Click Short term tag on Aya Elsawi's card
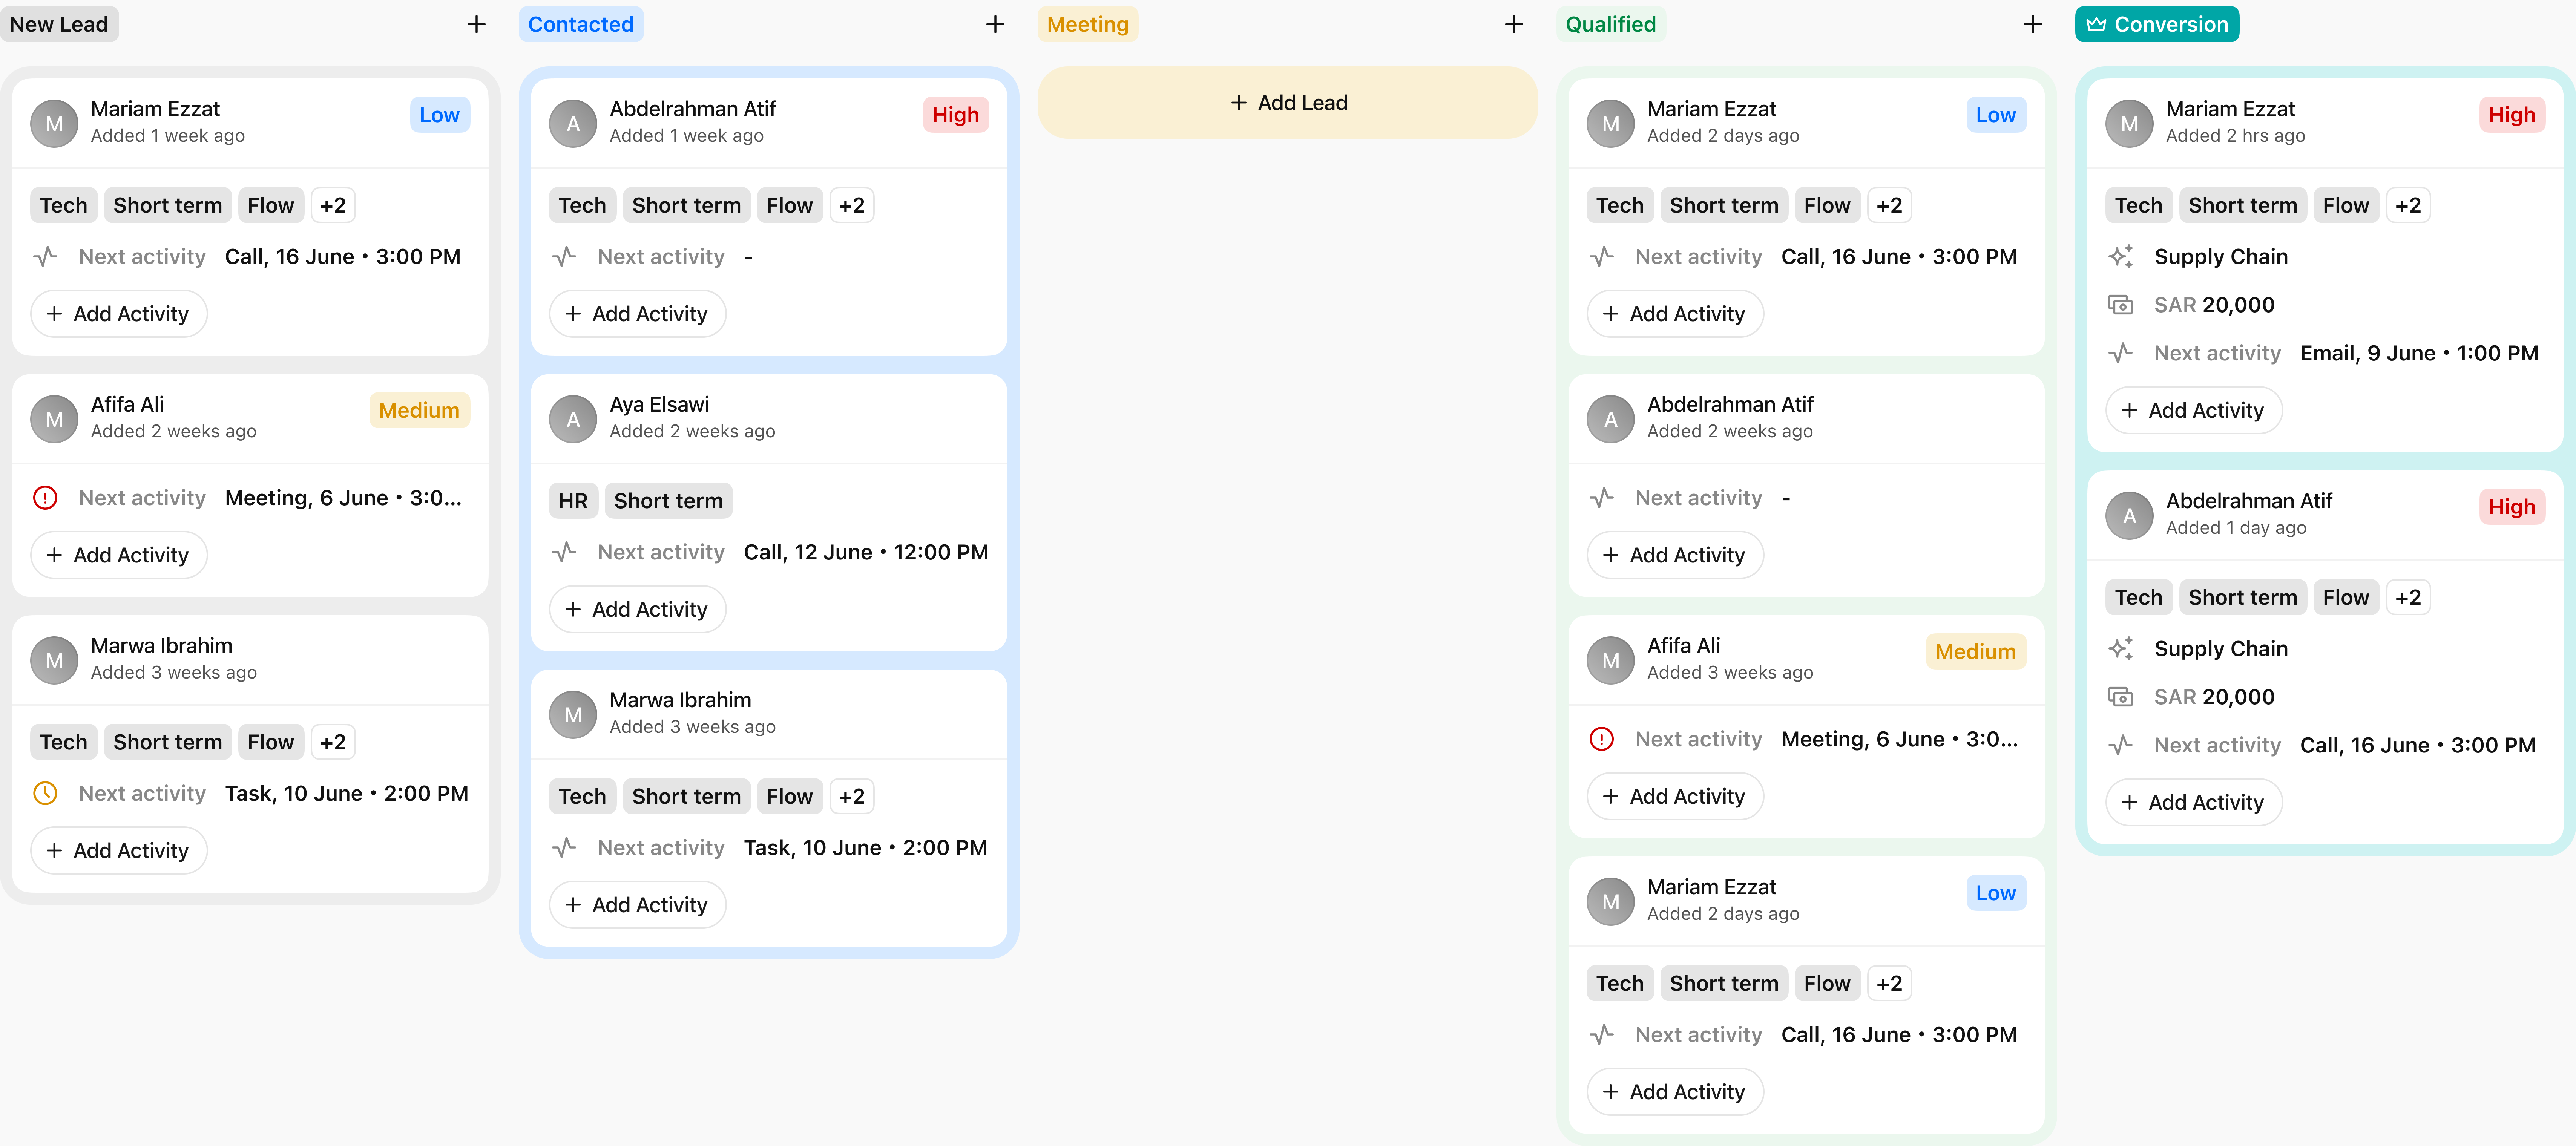 [x=668, y=501]
